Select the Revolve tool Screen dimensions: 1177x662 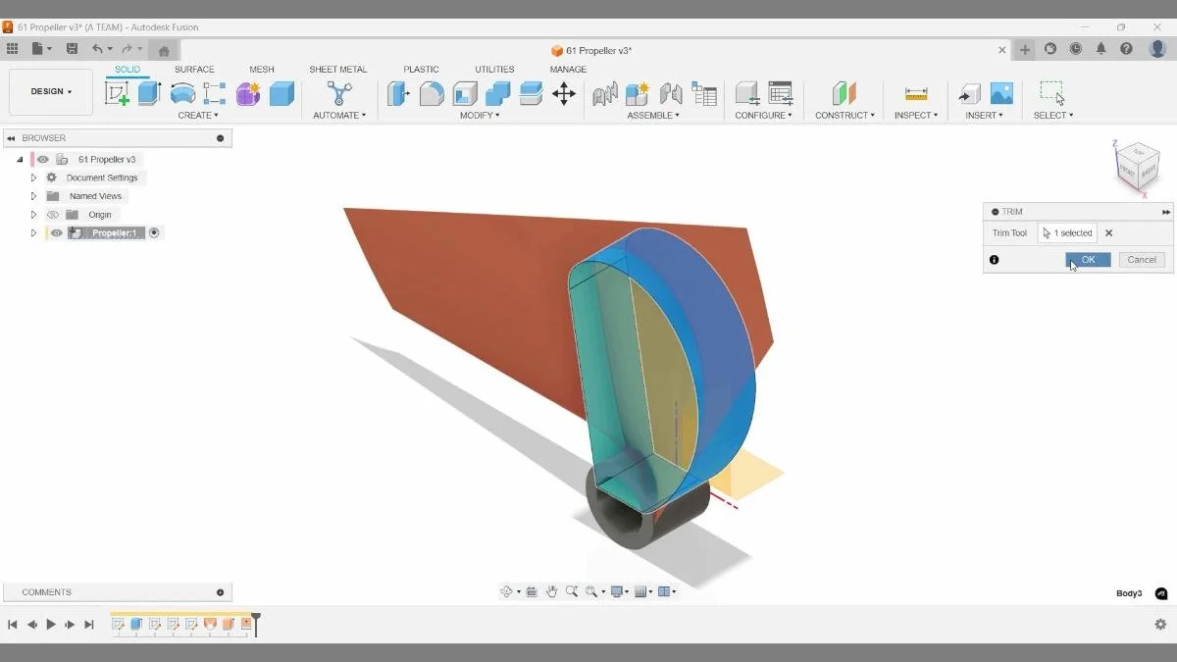tap(181, 93)
